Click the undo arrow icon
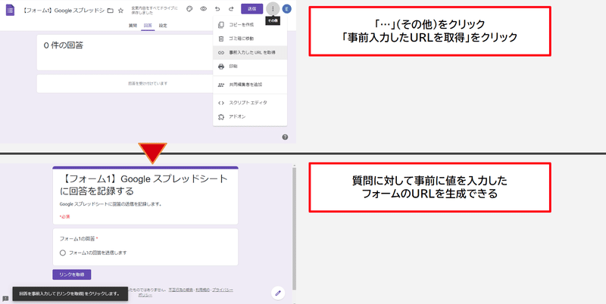The width and height of the screenshot is (606, 304). (x=217, y=9)
